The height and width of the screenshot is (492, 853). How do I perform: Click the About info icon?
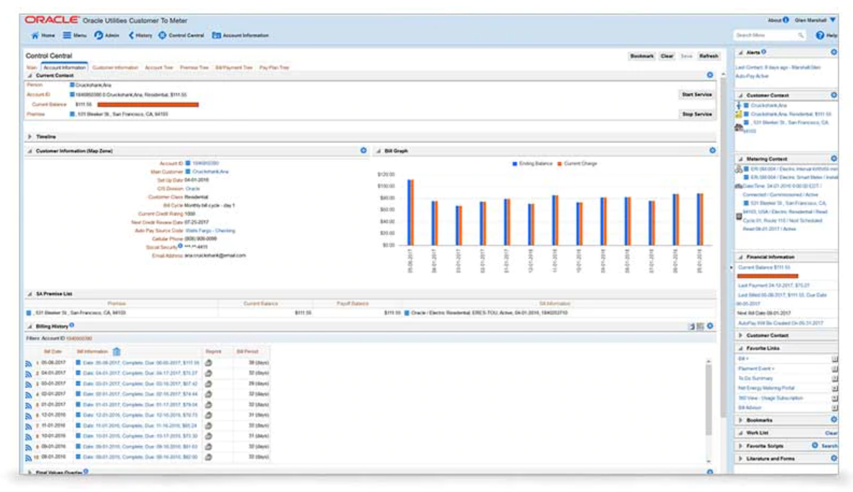(x=786, y=20)
